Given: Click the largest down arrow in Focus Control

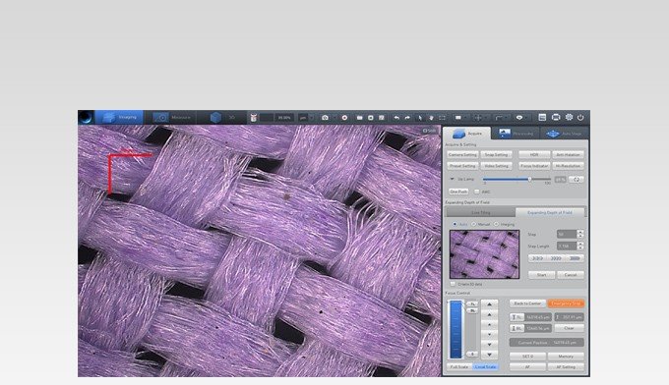Looking at the screenshot, I should coord(489,355).
